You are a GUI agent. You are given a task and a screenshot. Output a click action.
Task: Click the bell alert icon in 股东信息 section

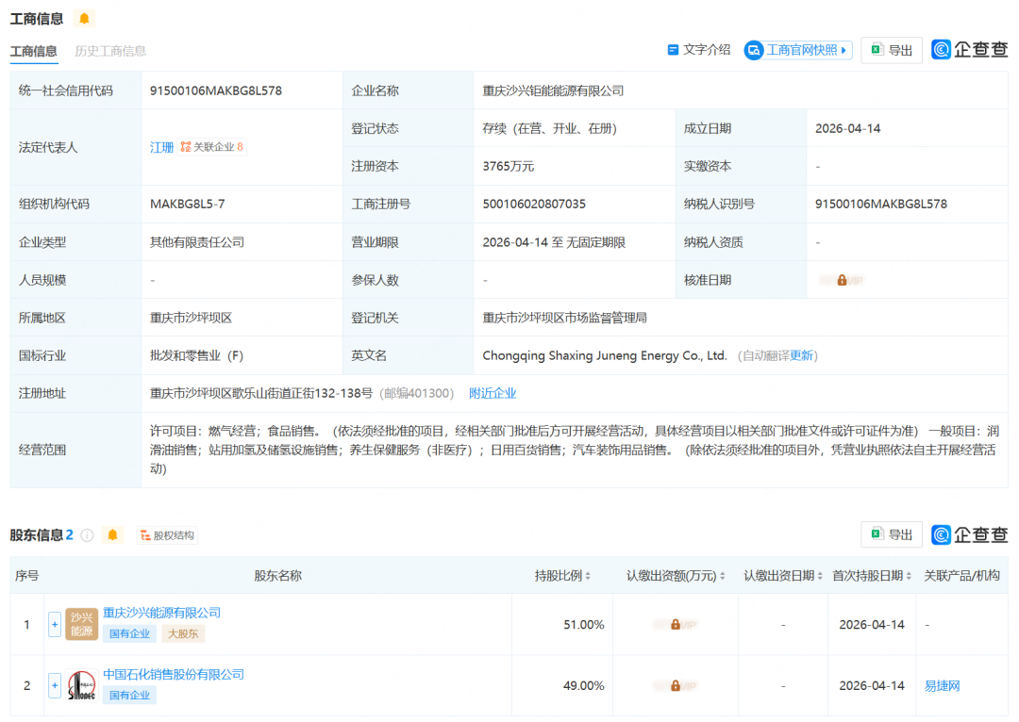[x=110, y=534]
